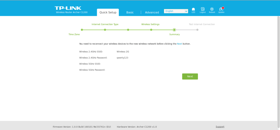This screenshot has height=130, width=280.
Task: Go to the Advanced tab
Action: [152, 12]
